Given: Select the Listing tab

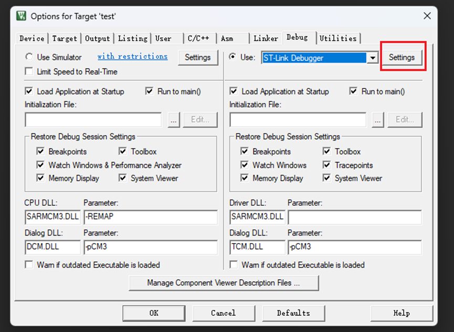Looking at the screenshot, I should (x=133, y=38).
